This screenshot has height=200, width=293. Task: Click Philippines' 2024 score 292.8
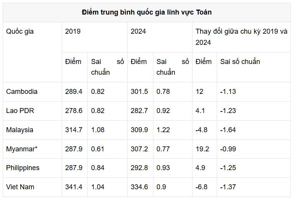(139, 168)
